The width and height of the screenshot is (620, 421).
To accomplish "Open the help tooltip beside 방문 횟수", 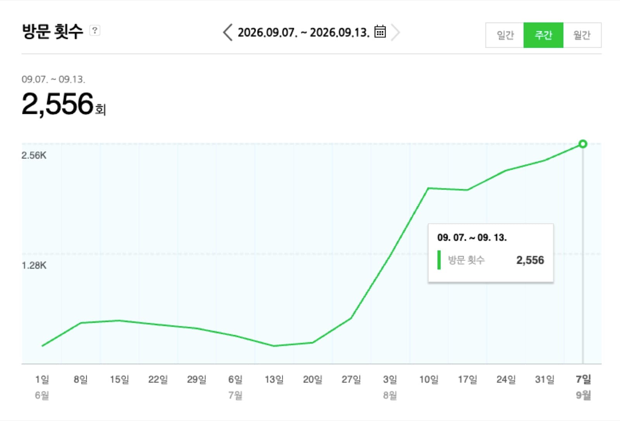I will [x=95, y=30].
